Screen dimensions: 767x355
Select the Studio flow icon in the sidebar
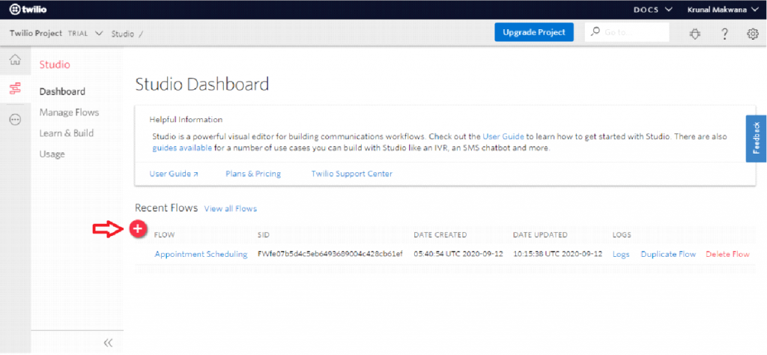click(16, 88)
